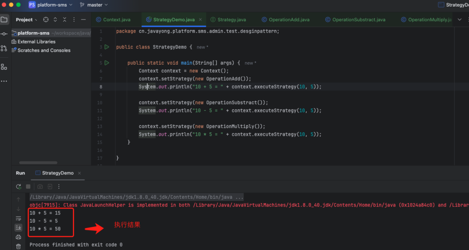The width and height of the screenshot is (469, 250).
Task: Open the Project tool window icon
Action: (x=4, y=20)
